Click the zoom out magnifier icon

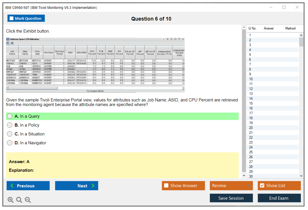28,200
